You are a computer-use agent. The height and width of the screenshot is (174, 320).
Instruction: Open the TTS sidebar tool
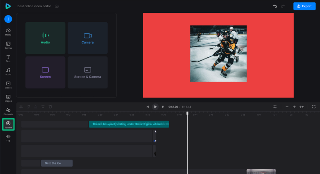(x=8, y=138)
